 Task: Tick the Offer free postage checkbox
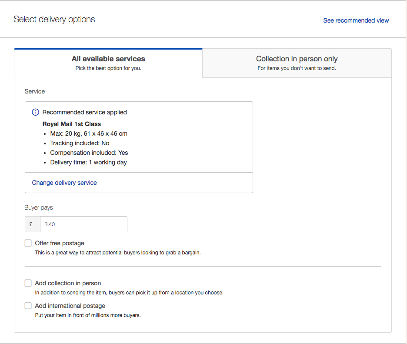click(x=28, y=243)
